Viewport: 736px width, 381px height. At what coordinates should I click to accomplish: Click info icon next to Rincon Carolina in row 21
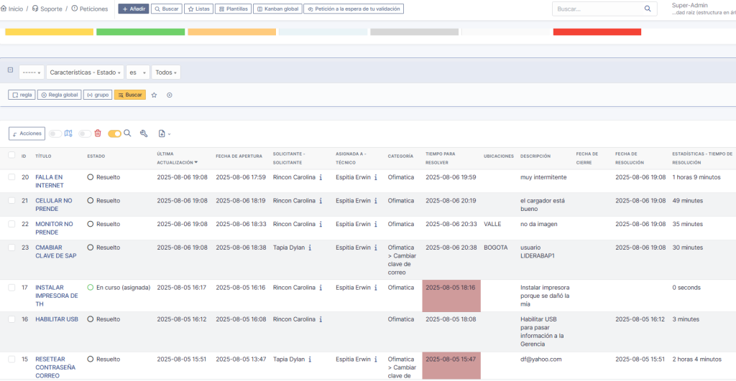(321, 201)
